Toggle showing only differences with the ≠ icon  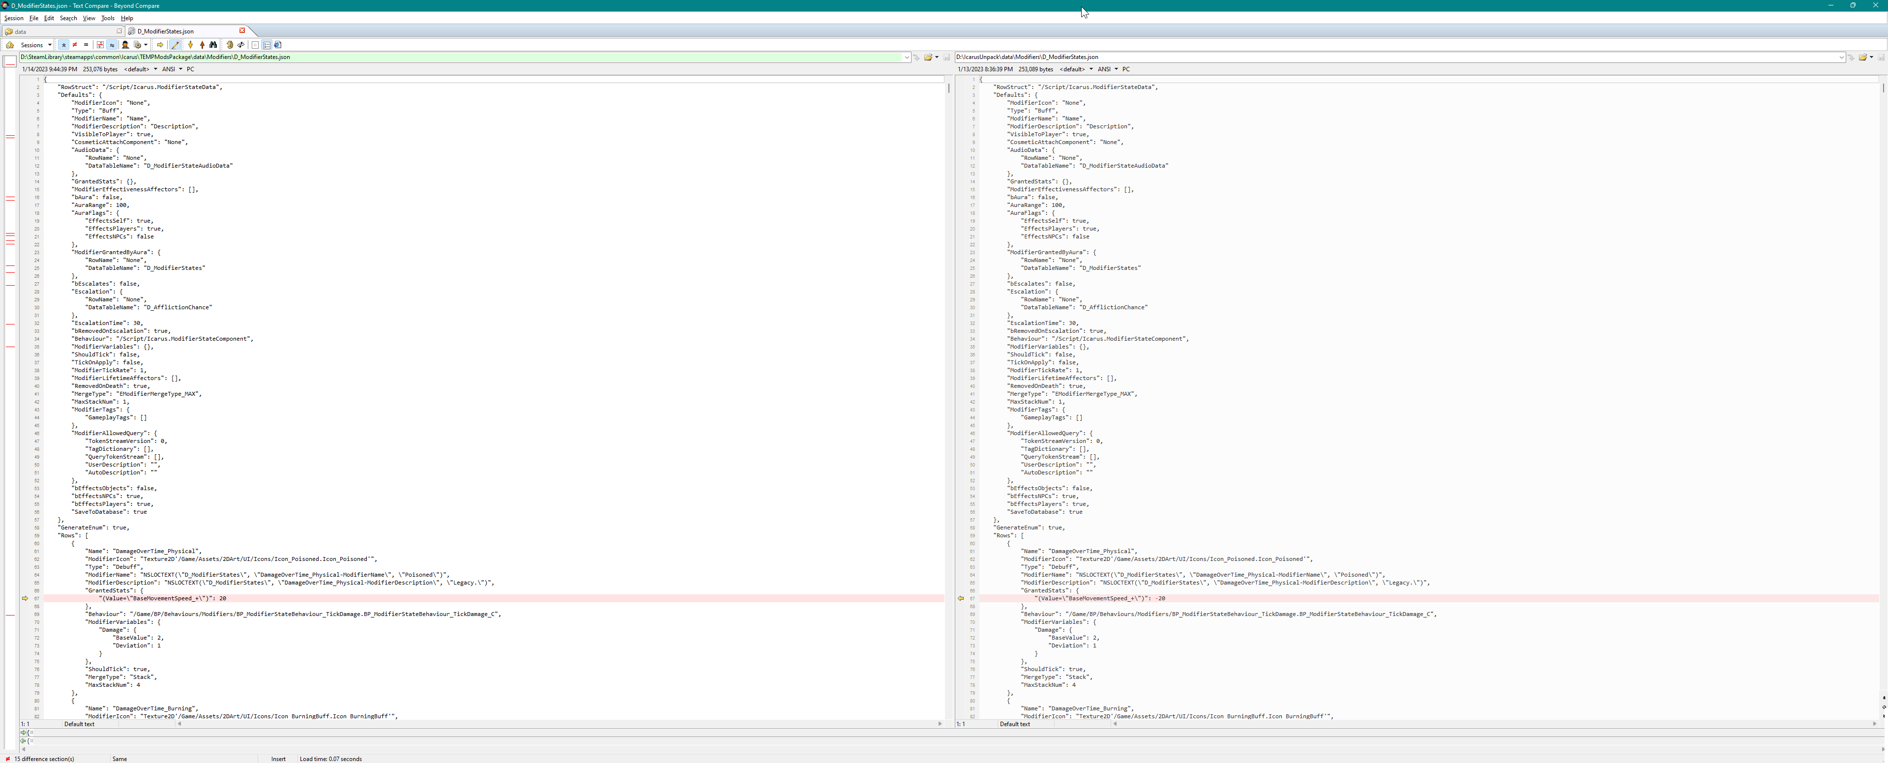[75, 45]
